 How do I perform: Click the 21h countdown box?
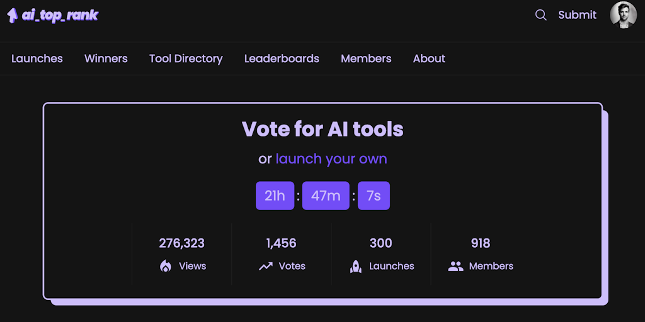(x=275, y=196)
